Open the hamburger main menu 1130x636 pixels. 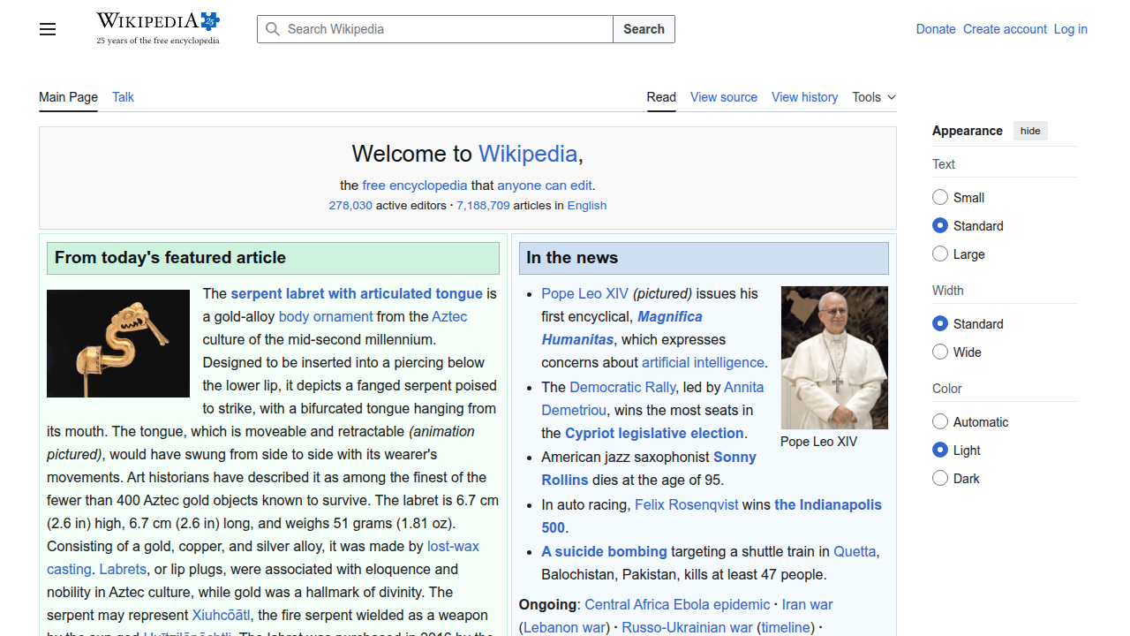[48, 29]
